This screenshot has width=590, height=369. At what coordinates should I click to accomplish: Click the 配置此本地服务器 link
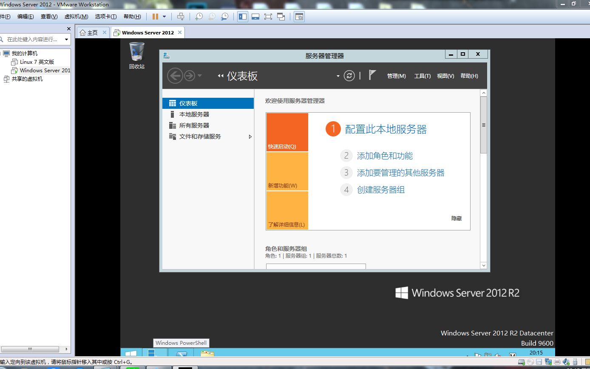click(386, 129)
